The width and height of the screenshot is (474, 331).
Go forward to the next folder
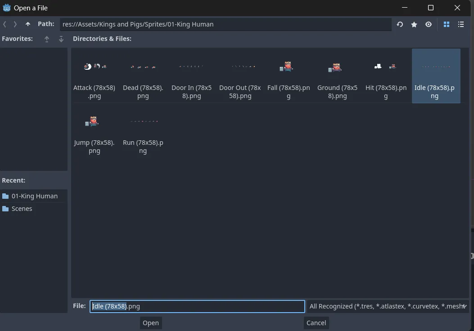tap(15, 24)
